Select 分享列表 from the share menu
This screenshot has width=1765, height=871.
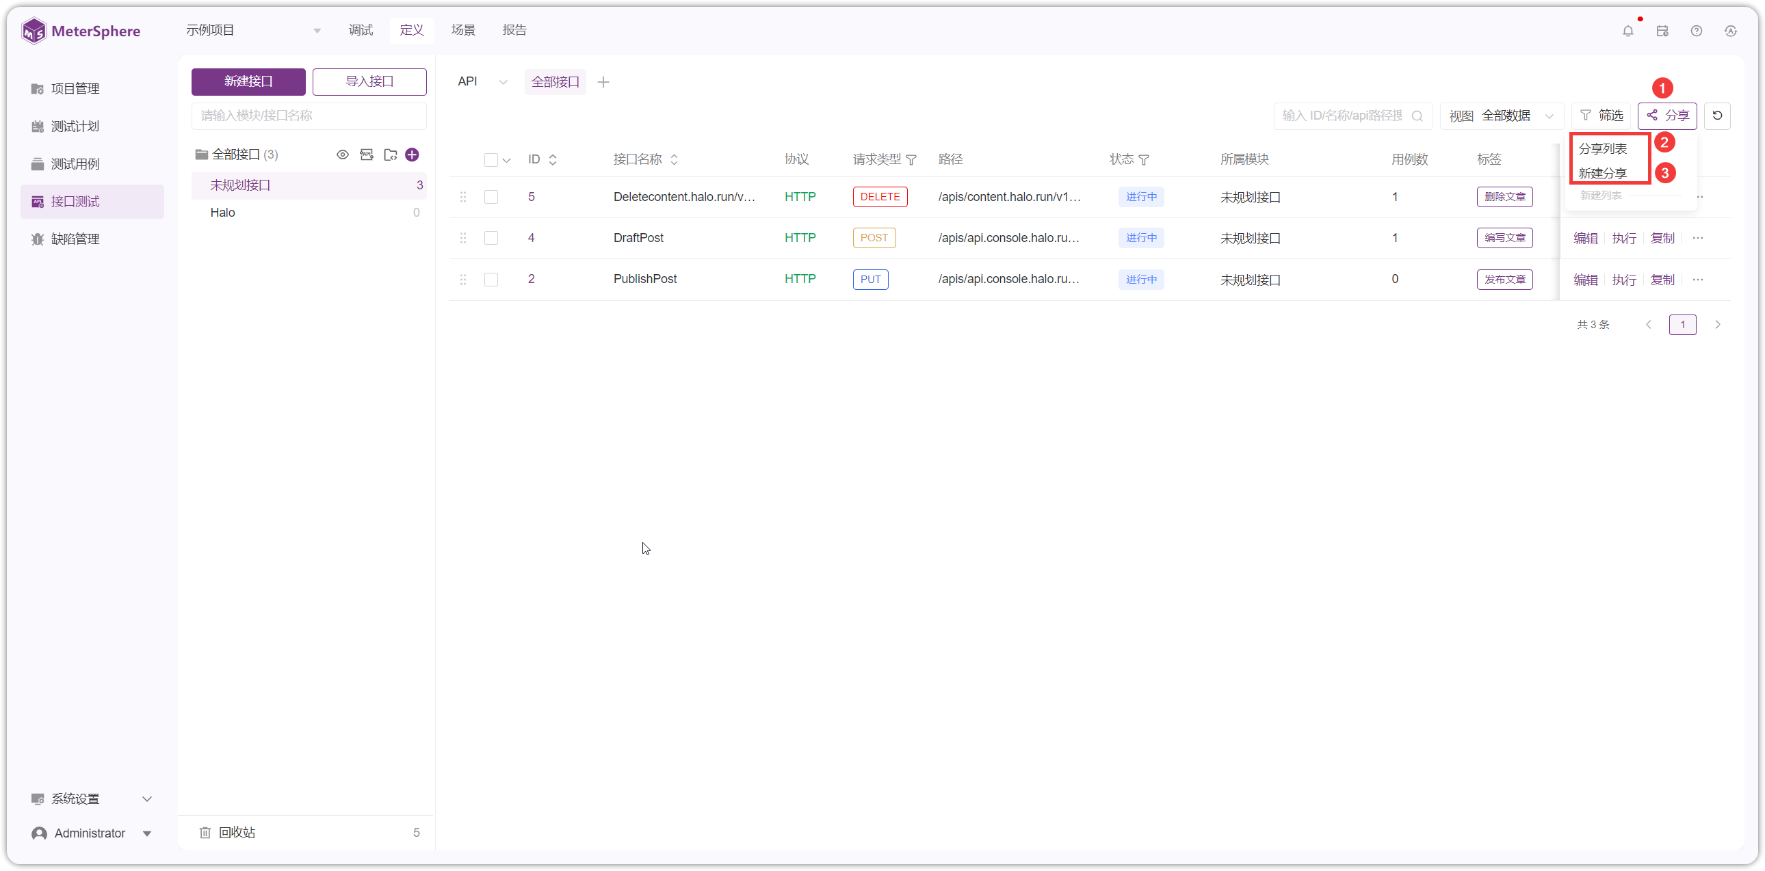[x=1602, y=148]
